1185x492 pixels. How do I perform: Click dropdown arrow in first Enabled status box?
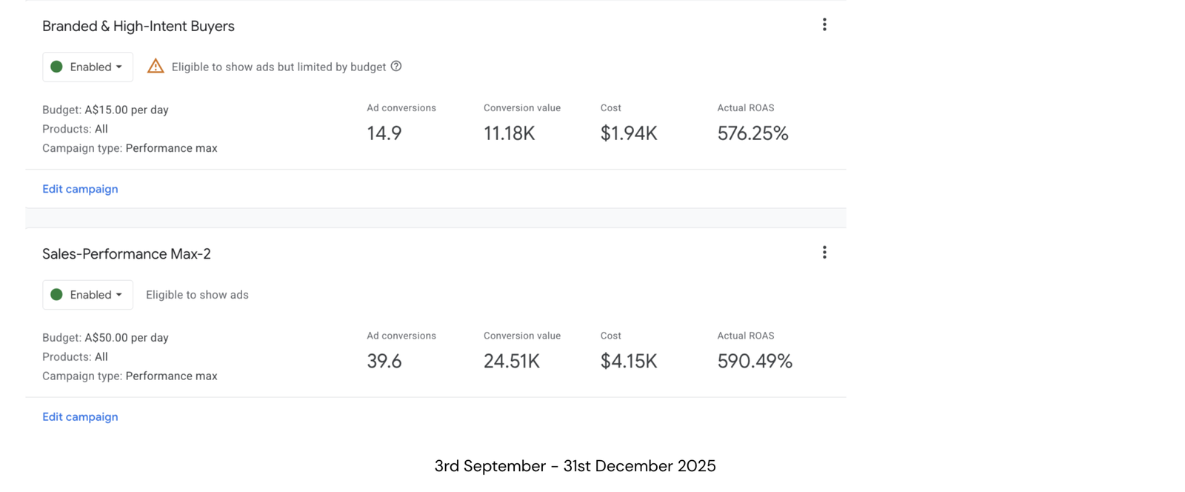pyautogui.click(x=118, y=67)
